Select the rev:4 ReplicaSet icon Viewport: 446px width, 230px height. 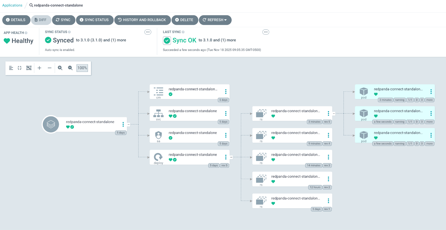click(x=261, y=135)
